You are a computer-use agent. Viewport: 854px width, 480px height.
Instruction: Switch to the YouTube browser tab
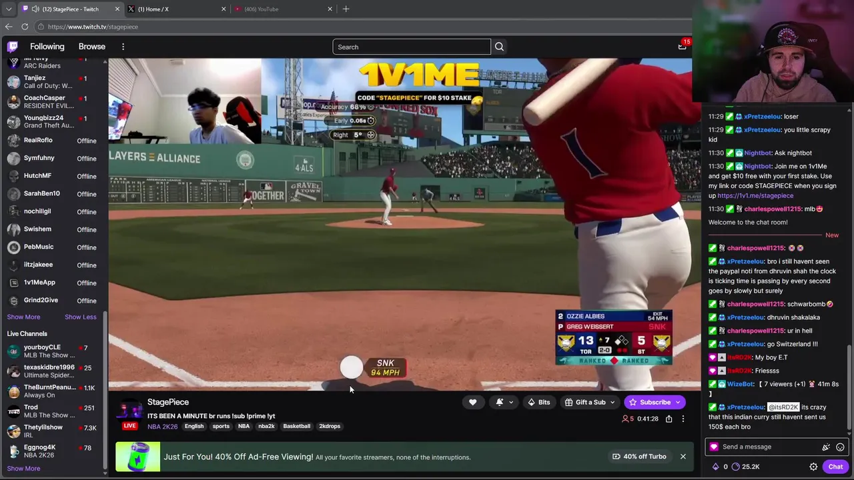[x=282, y=9]
